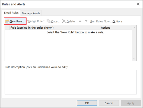The height and width of the screenshot is (108, 143).
Task: Click the 'Select the "New Rule" button' message
Action: (x=75, y=32)
